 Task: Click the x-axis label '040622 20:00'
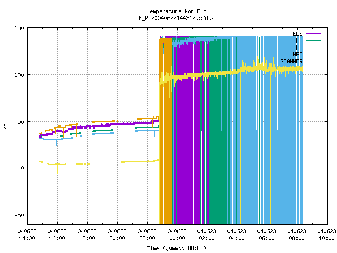117,235
